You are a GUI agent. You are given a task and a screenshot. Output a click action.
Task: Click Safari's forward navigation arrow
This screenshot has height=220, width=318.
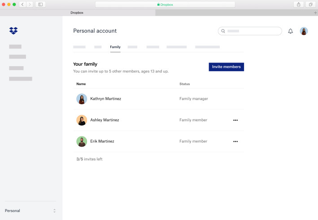30,4
